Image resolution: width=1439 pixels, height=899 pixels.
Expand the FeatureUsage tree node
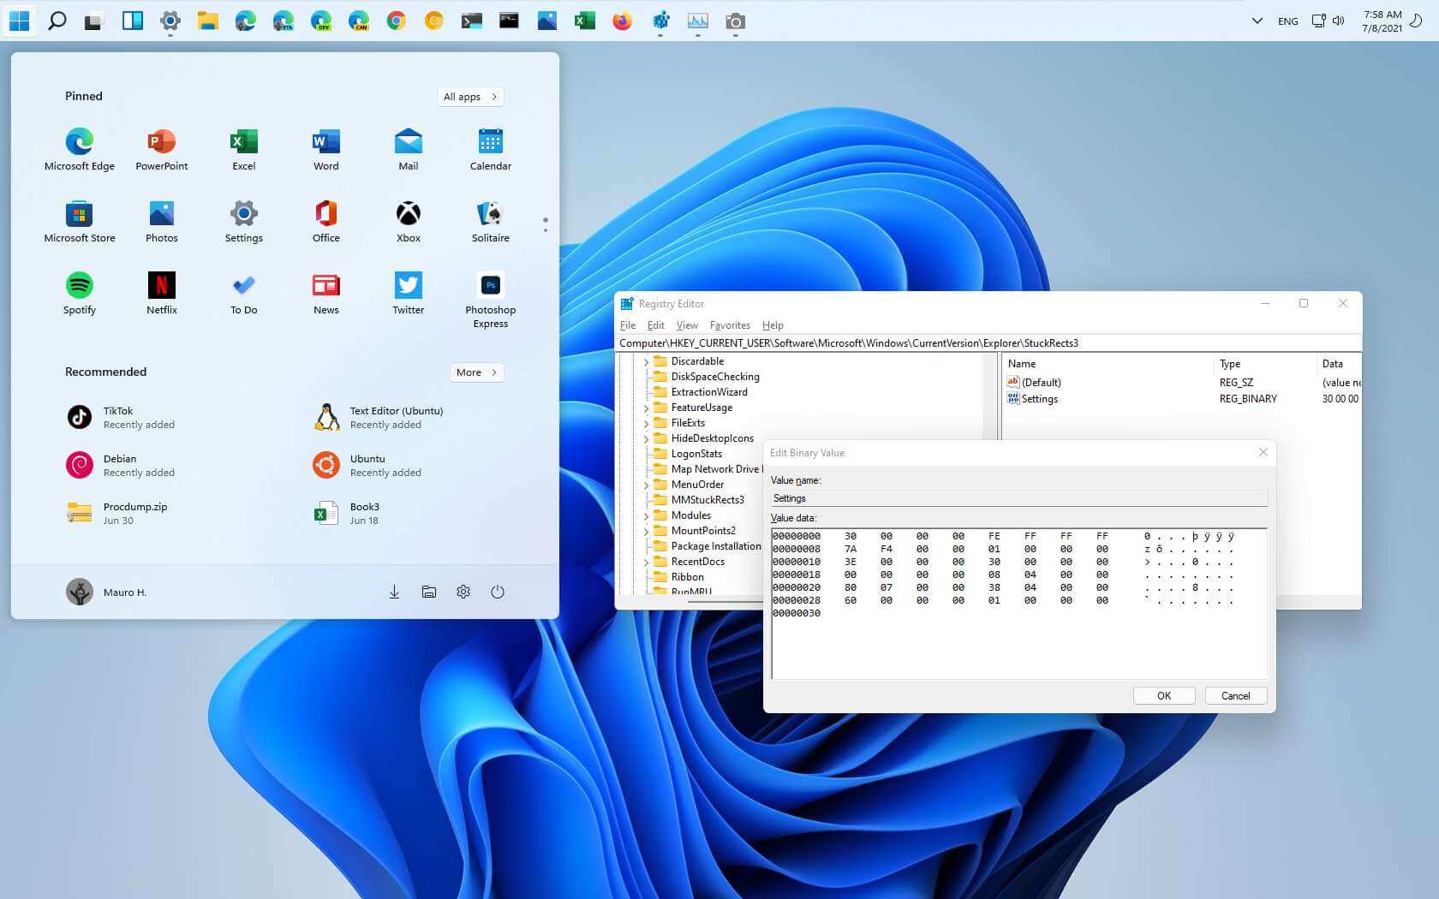[x=646, y=408]
